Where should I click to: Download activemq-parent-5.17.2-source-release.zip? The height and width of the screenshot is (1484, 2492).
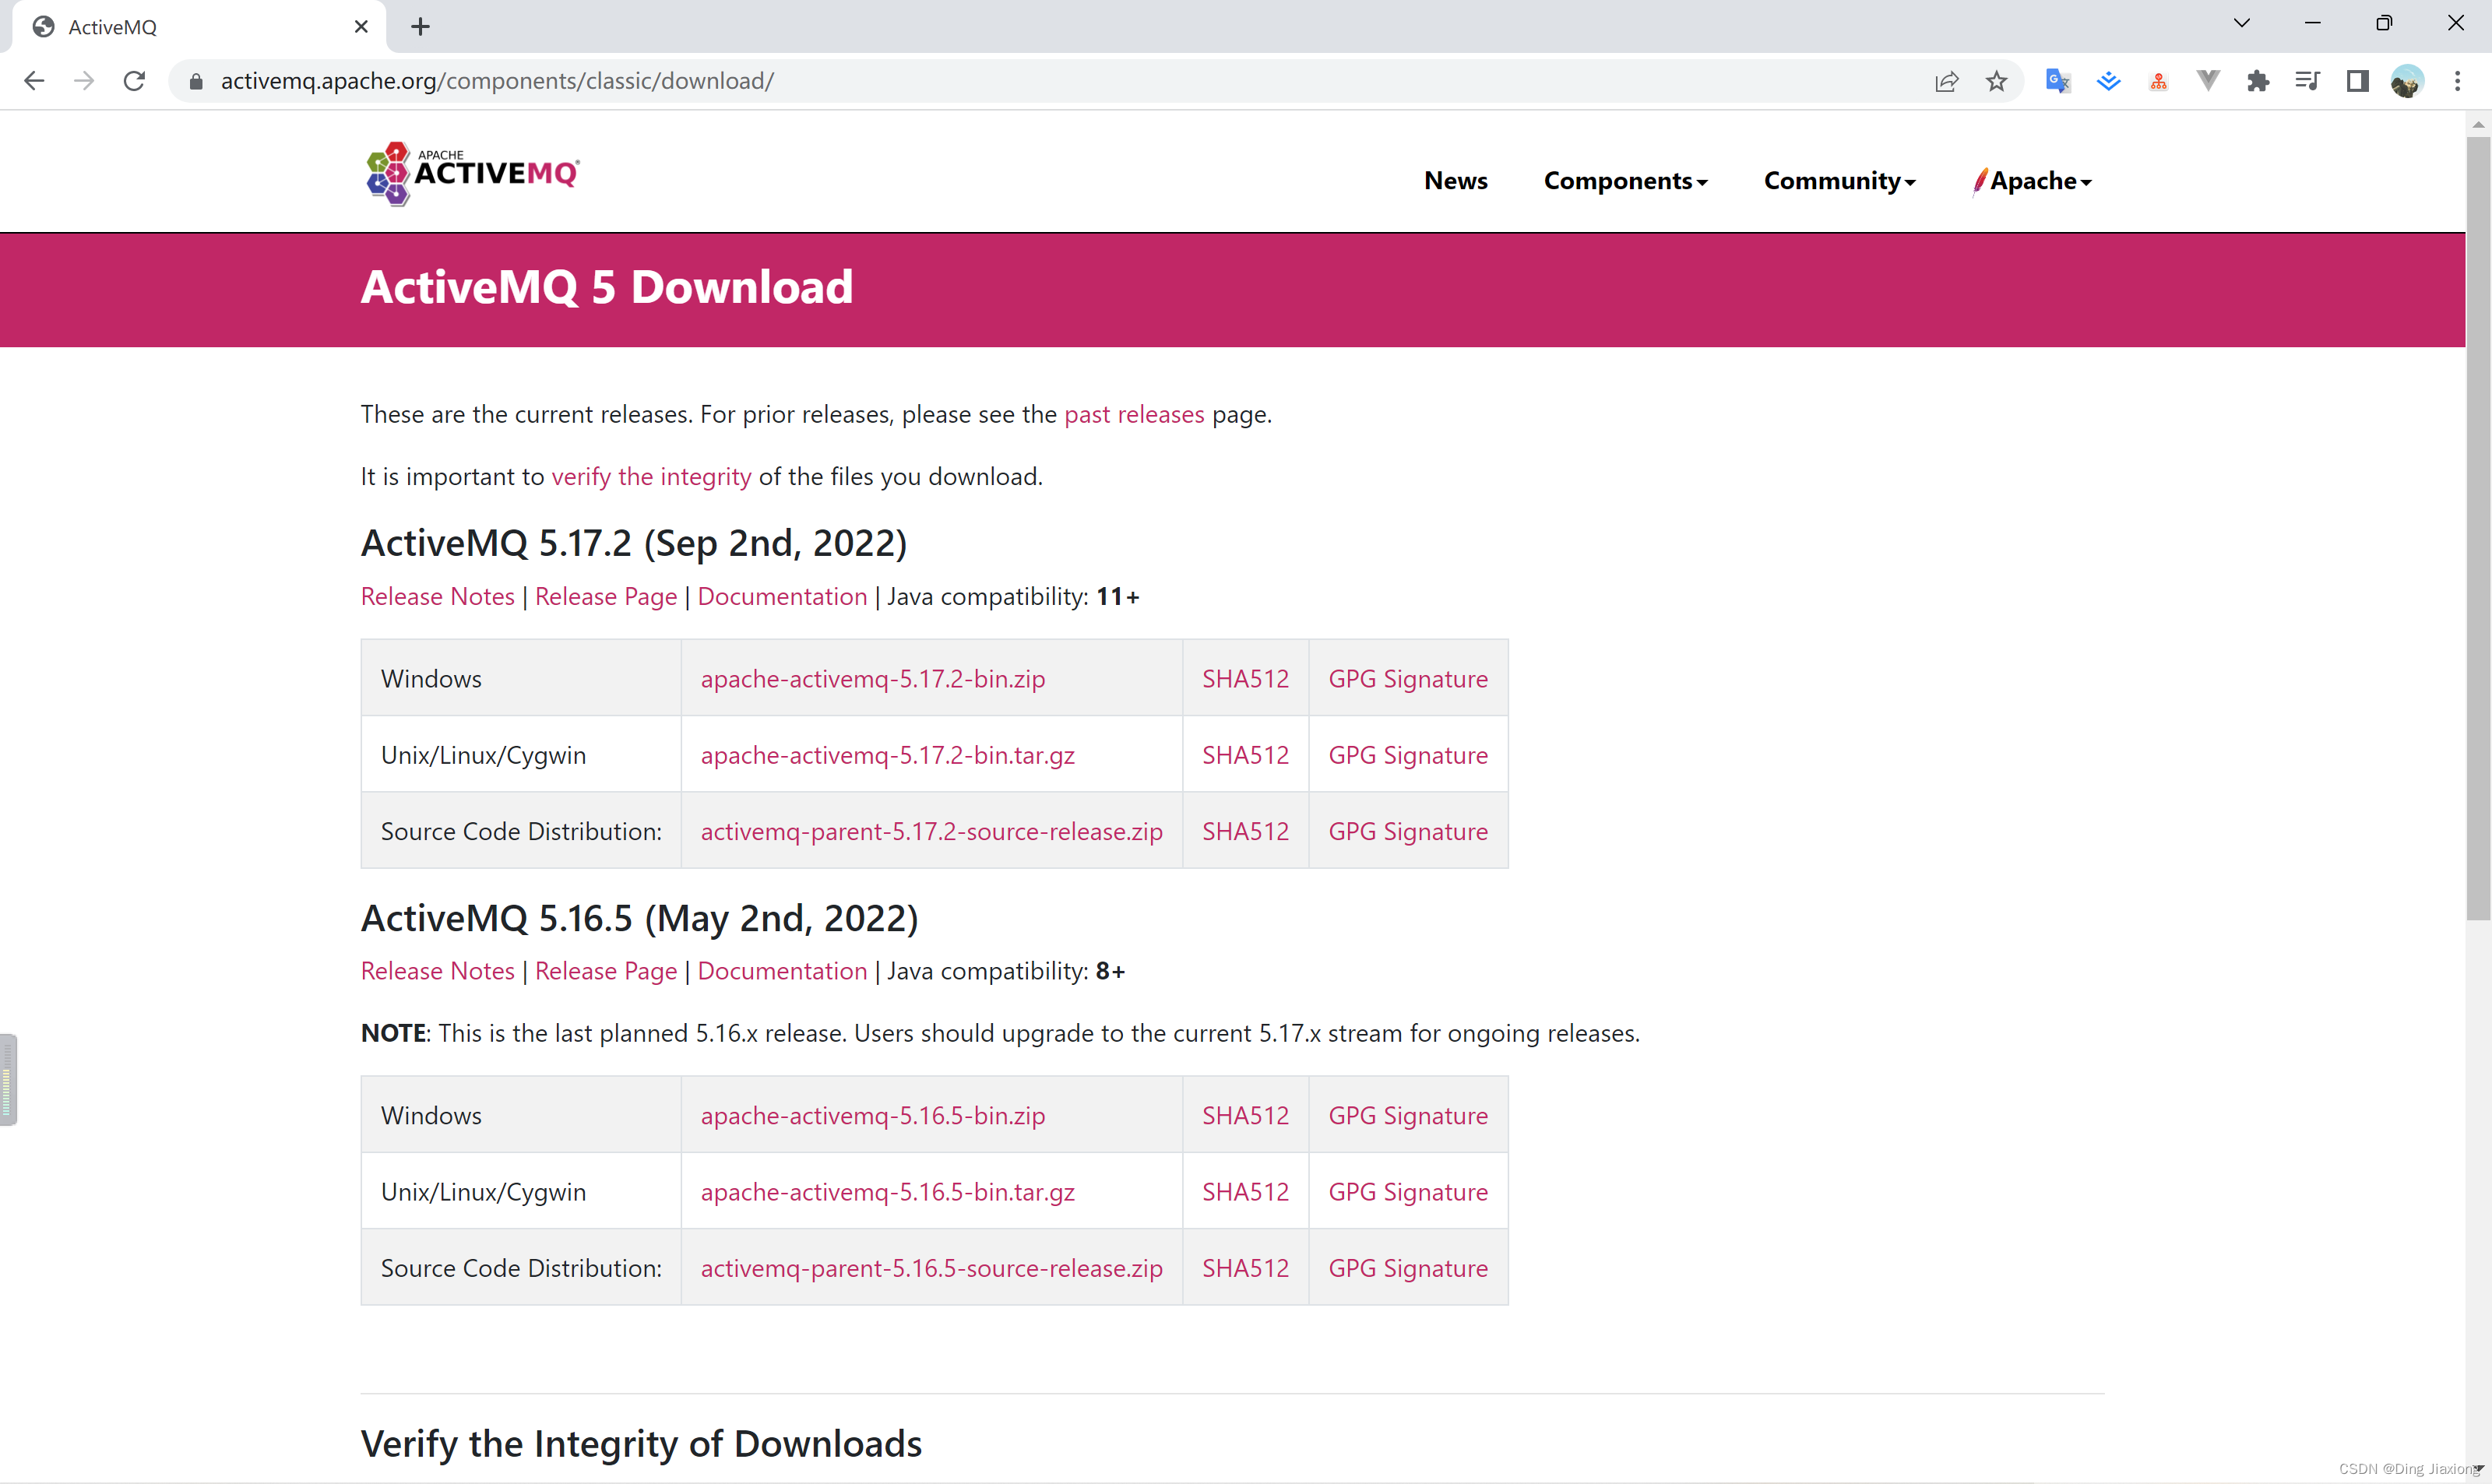click(931, 831)
